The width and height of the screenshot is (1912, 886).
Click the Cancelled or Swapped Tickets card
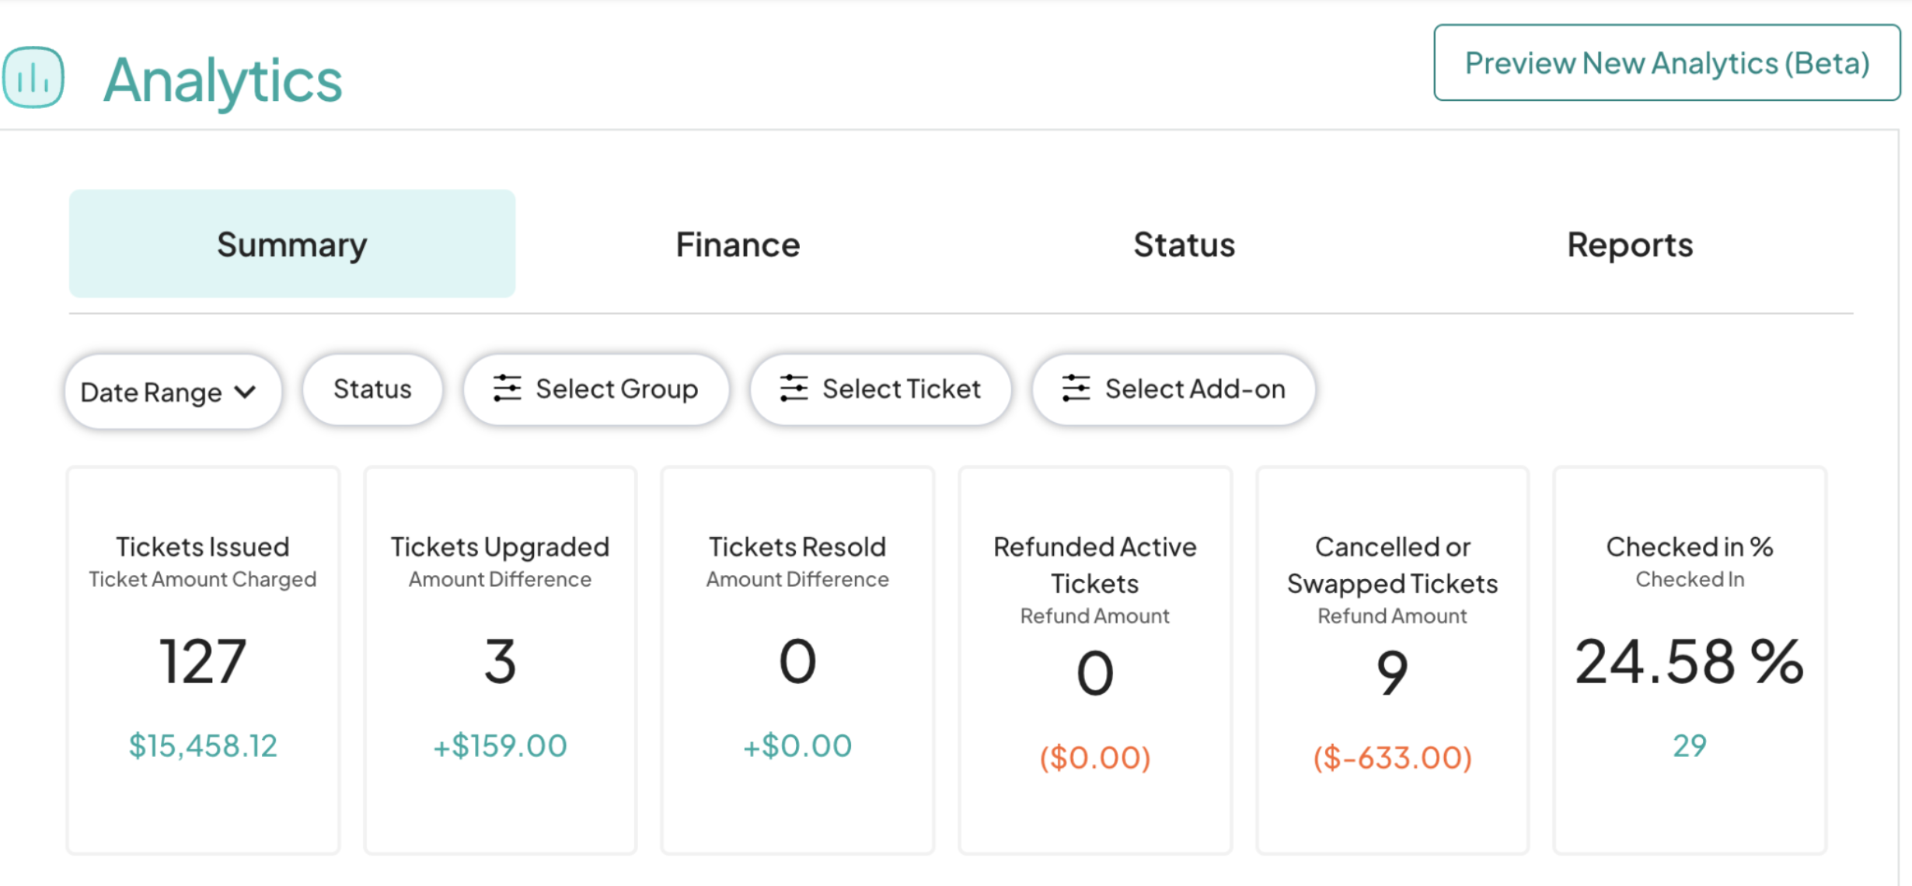(1392, 661)
